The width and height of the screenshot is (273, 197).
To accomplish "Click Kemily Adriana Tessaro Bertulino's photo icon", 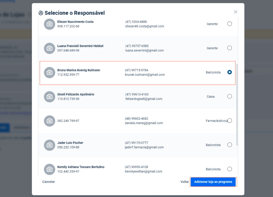I will click(x=50, y=169).
